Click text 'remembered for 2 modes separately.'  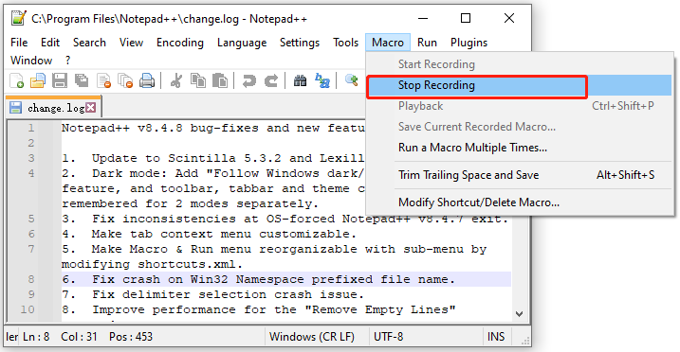(190, 203)
